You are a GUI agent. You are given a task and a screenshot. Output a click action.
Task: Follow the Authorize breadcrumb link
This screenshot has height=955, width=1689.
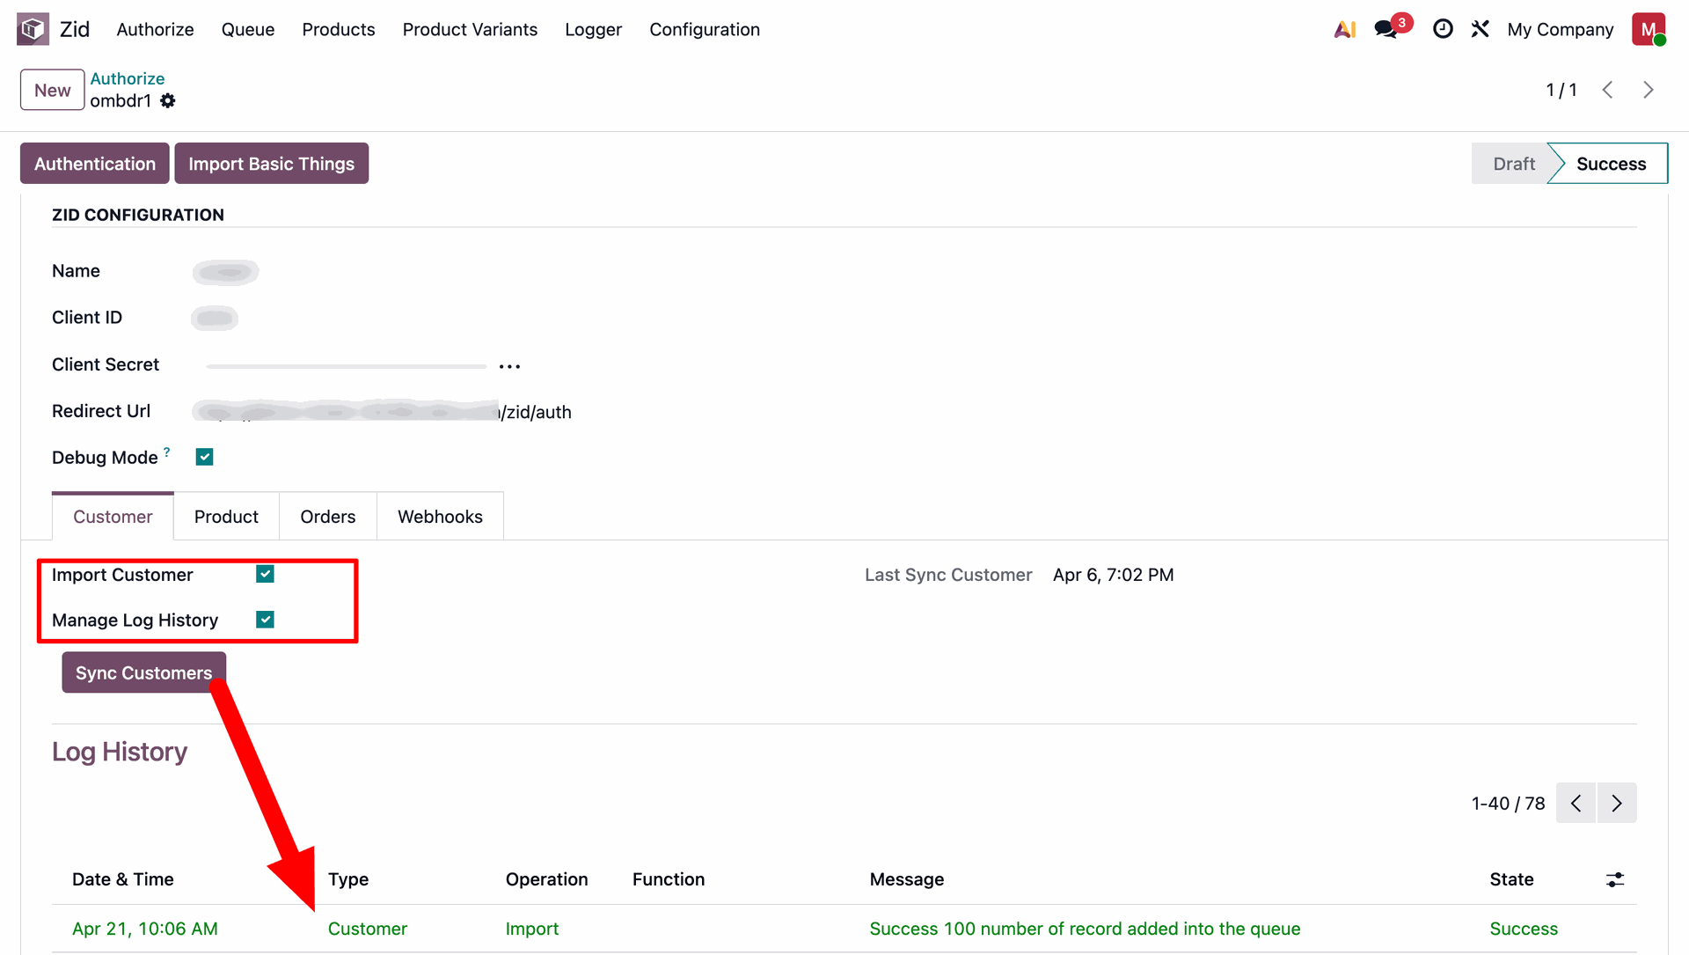point(128,78)
